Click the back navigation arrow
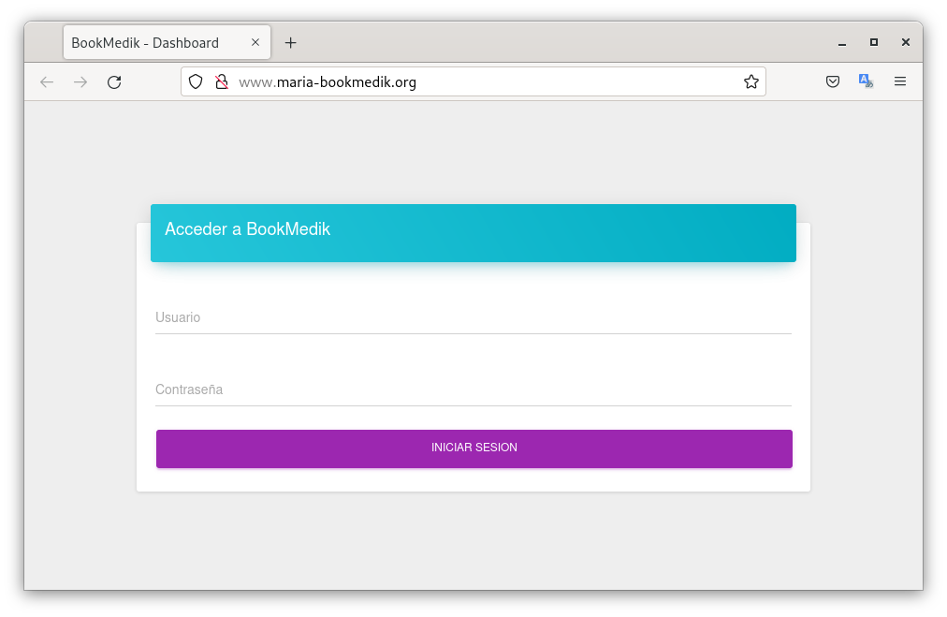947x617 pixels. [x=47, y=82]
